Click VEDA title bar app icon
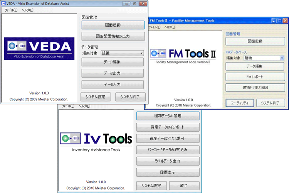The height and width of the screenshot is (193, 289). point(3,3)
